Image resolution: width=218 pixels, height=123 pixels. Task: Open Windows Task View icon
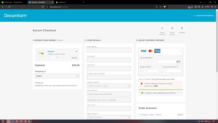pos(3,121)
